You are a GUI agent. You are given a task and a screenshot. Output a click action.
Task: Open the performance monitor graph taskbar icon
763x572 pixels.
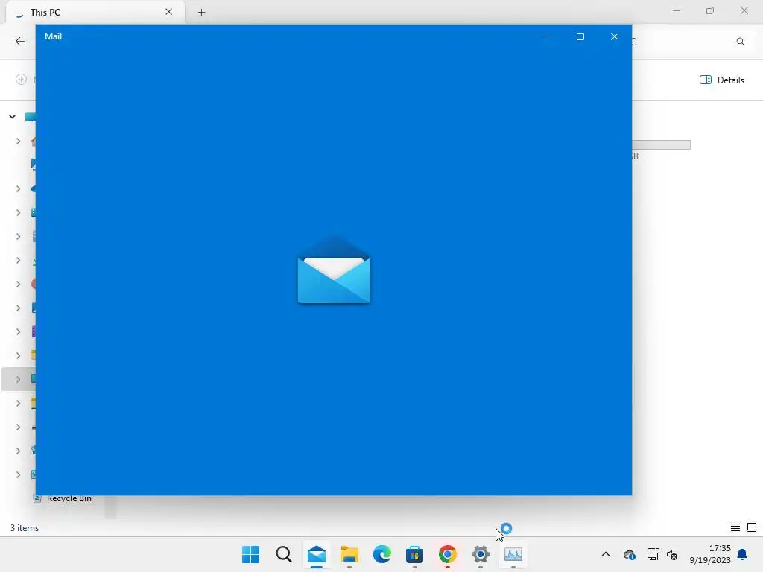click(513, 554)
